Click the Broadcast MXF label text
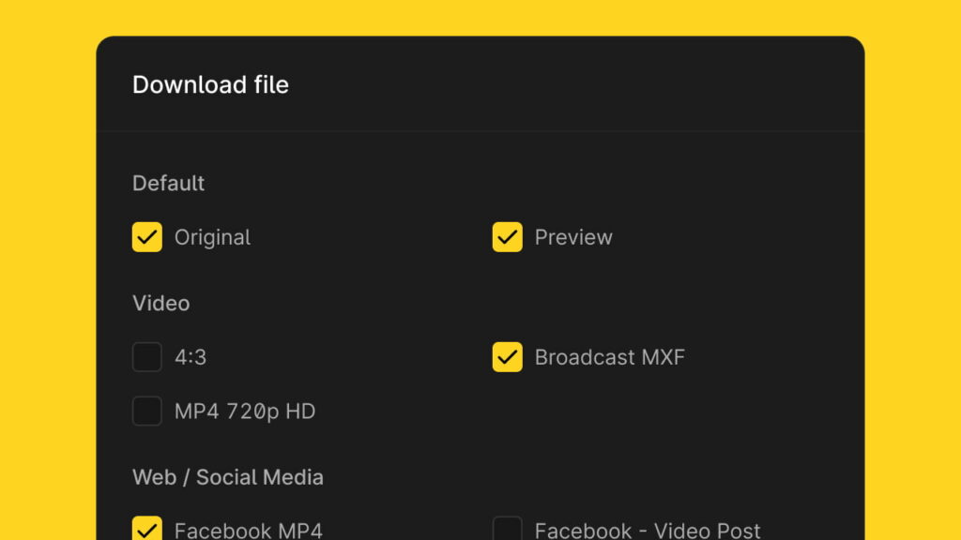Image resolution: width=961 pixels, height=540 pixels. [609, 357]
